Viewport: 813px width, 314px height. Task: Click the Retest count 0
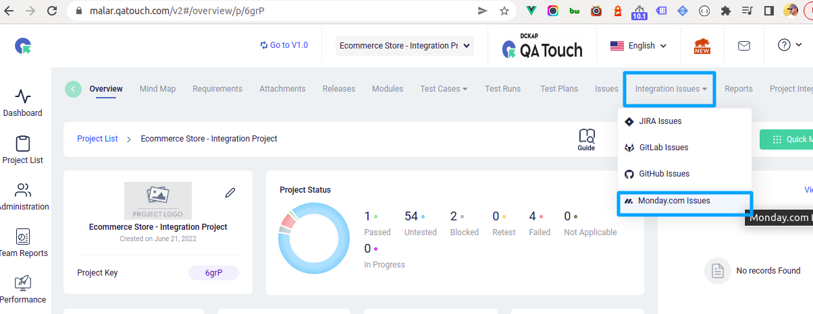(496, 216)
